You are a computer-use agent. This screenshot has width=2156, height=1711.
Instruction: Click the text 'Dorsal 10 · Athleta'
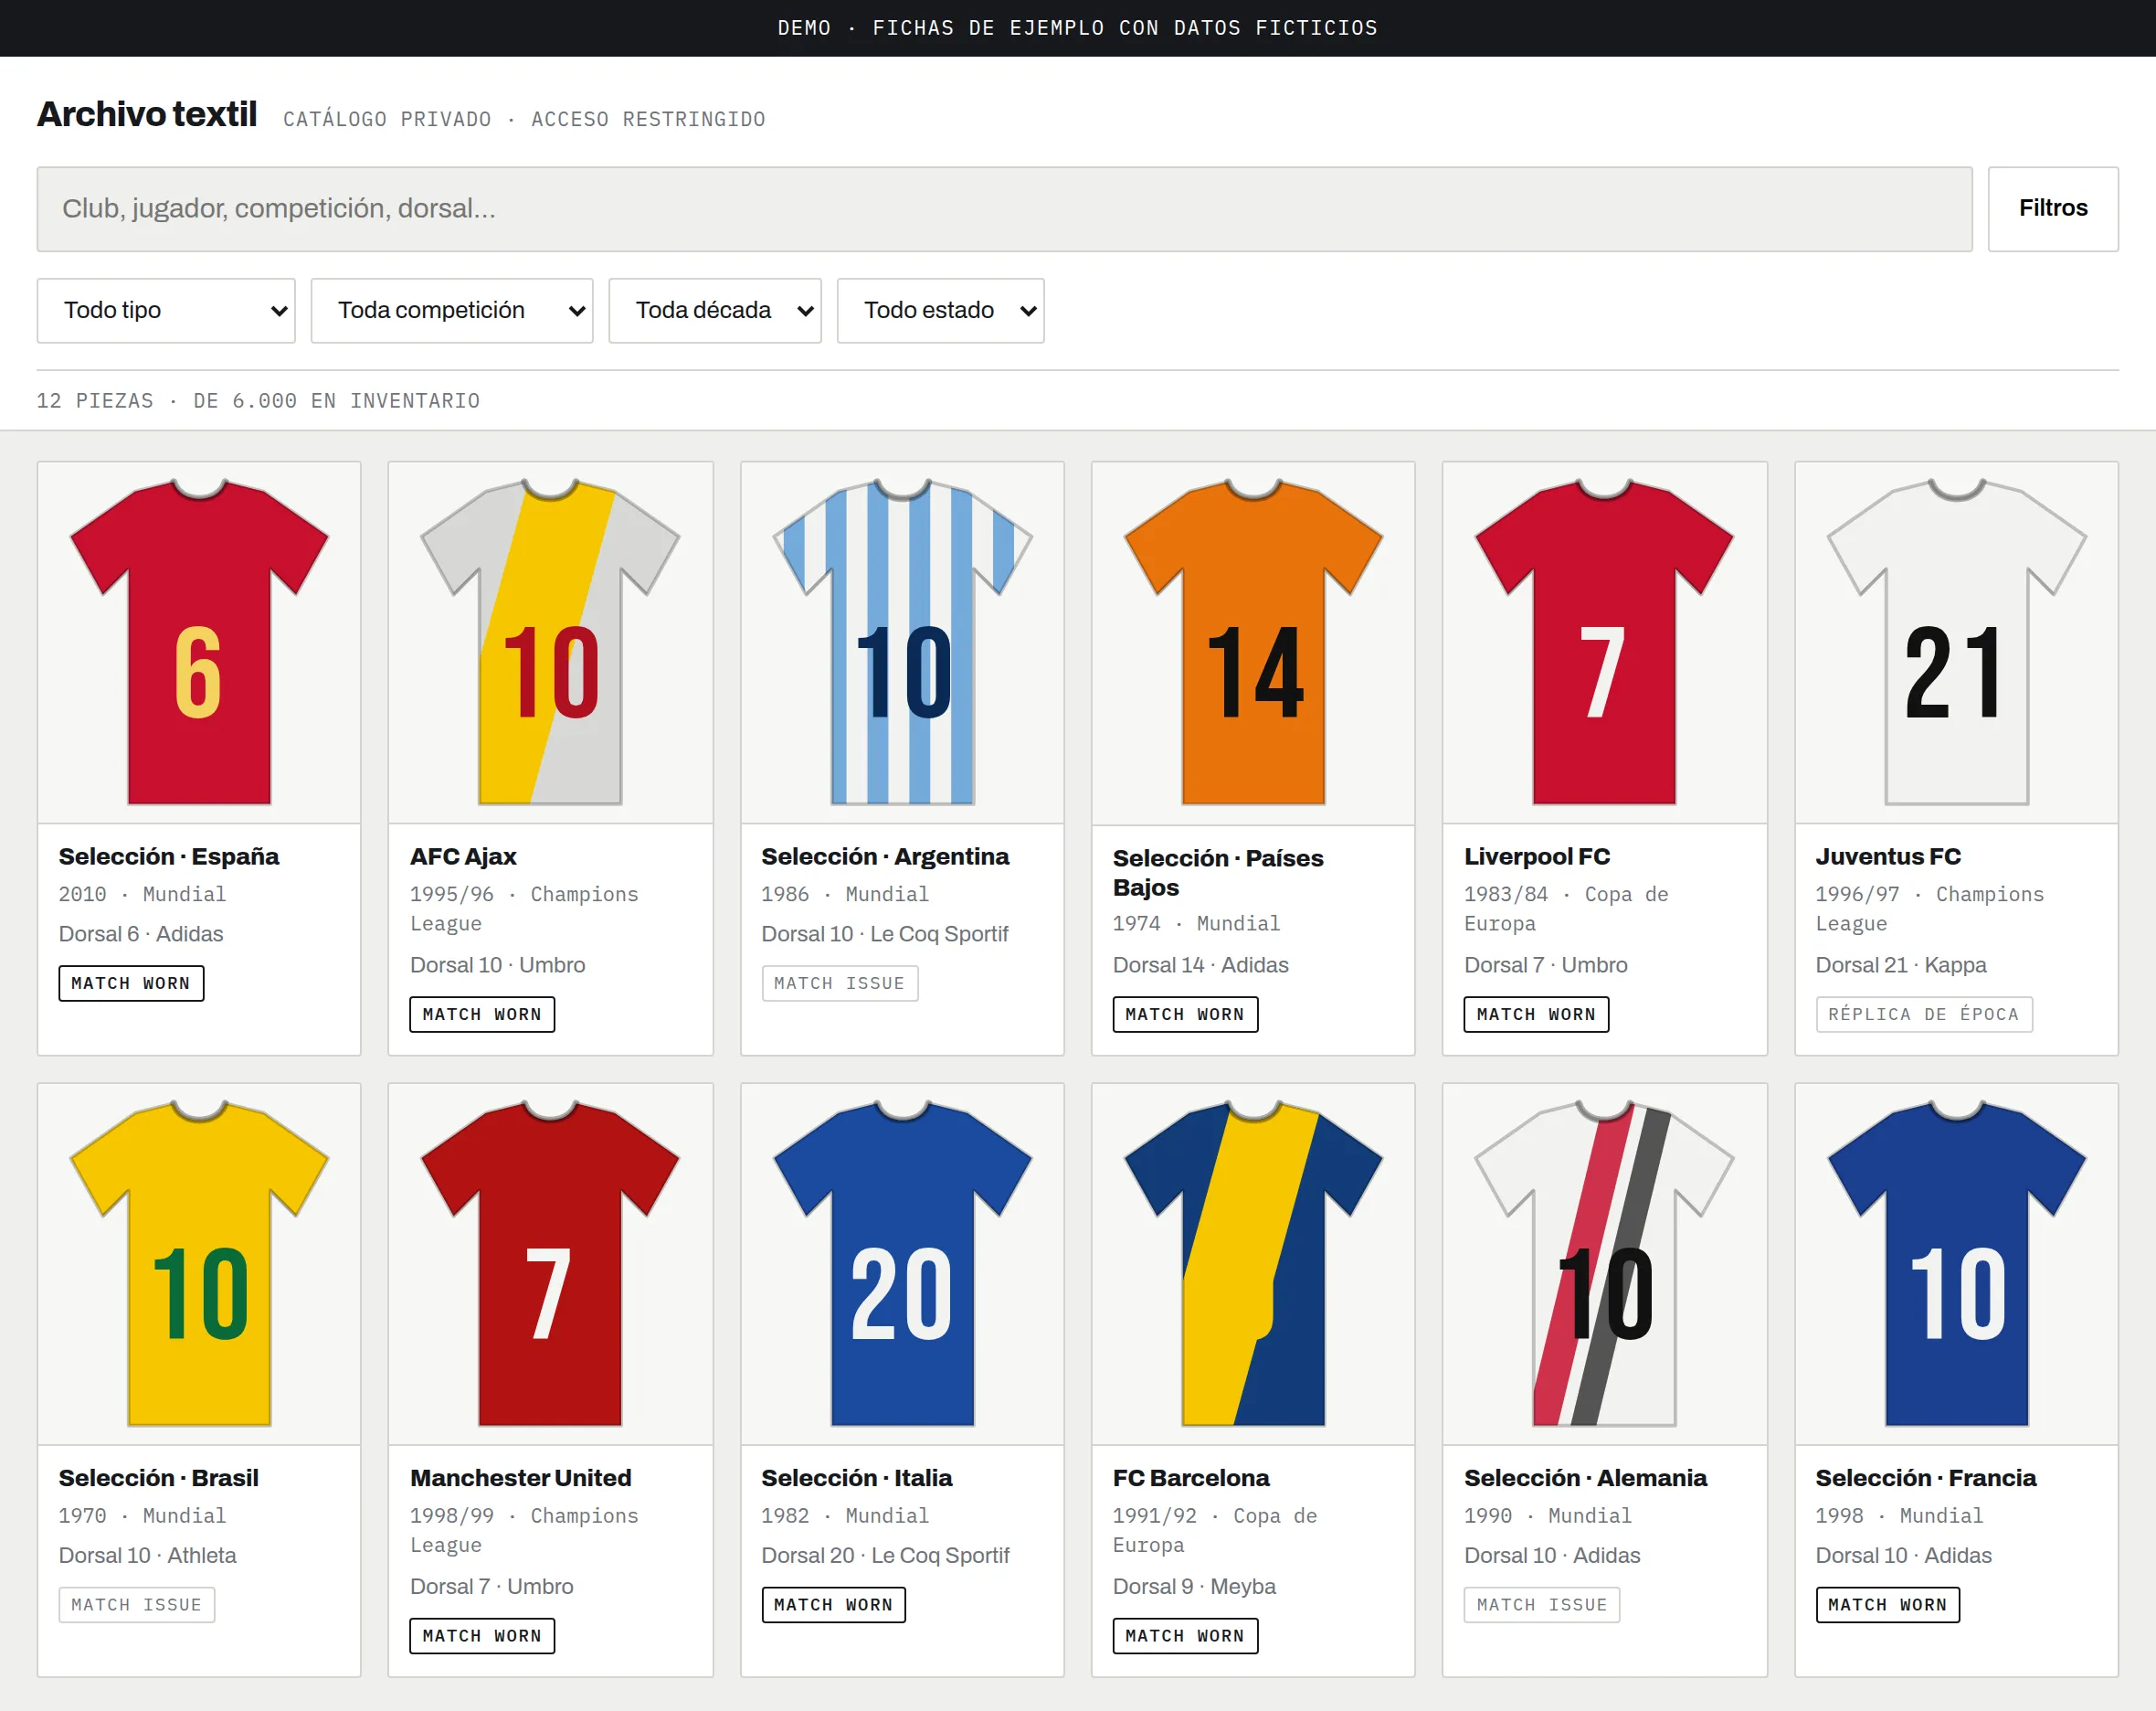147,1555
